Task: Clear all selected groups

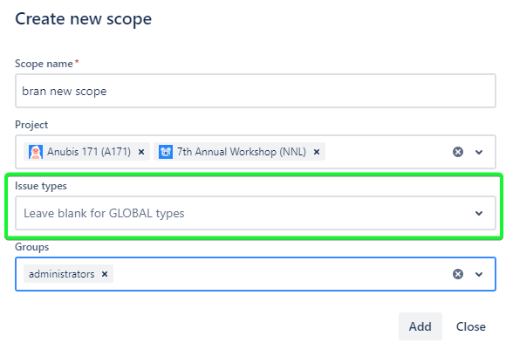Action: (x=458, y=274)
